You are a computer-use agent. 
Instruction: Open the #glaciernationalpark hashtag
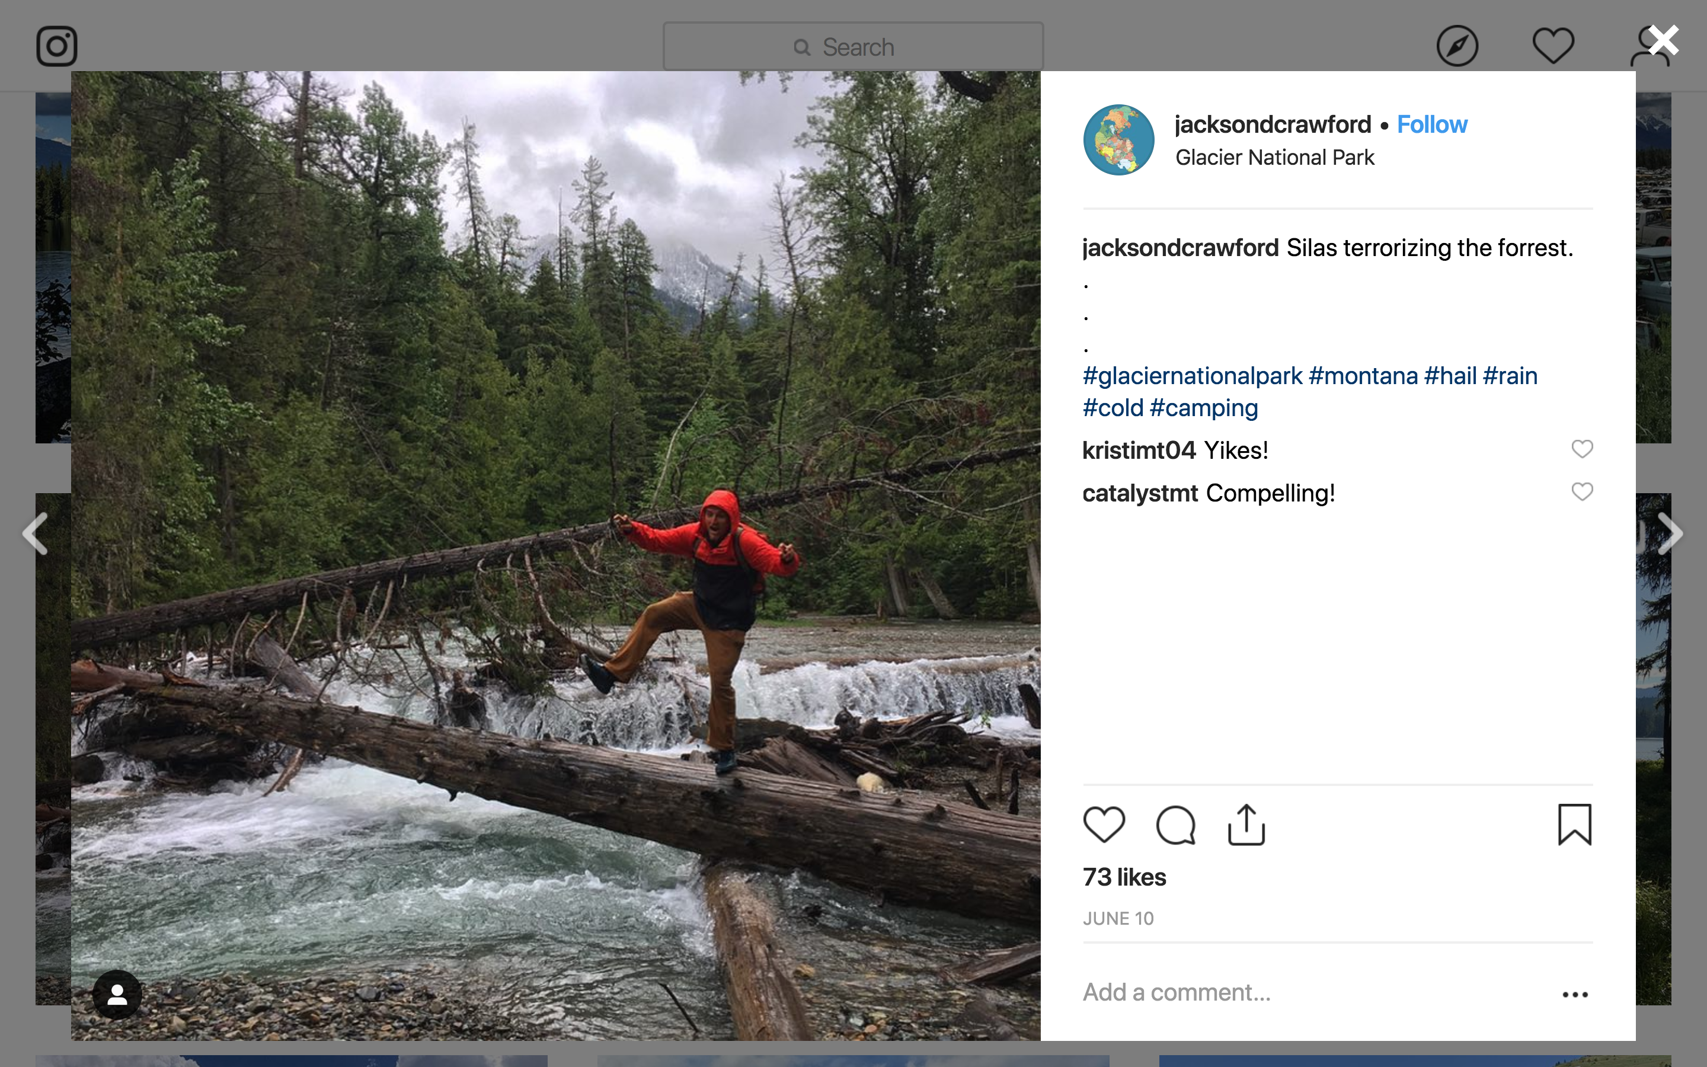(1192, 375)
